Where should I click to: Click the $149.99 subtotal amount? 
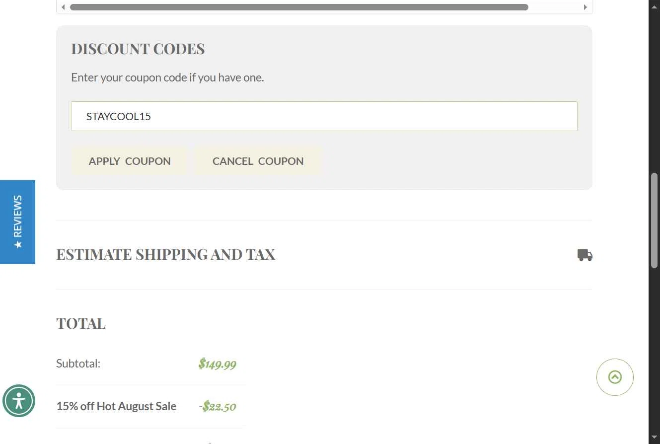[x=217, y=364]
